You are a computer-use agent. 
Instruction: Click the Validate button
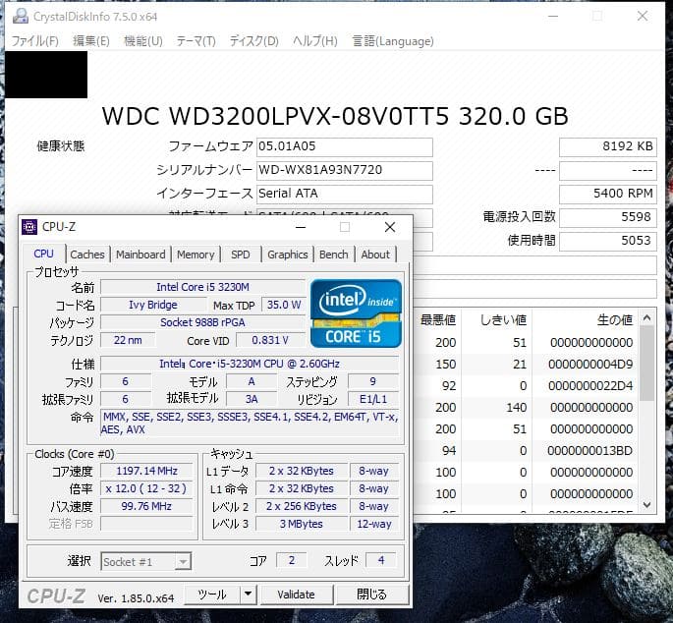pyautogui.click(x=296, y=595)
